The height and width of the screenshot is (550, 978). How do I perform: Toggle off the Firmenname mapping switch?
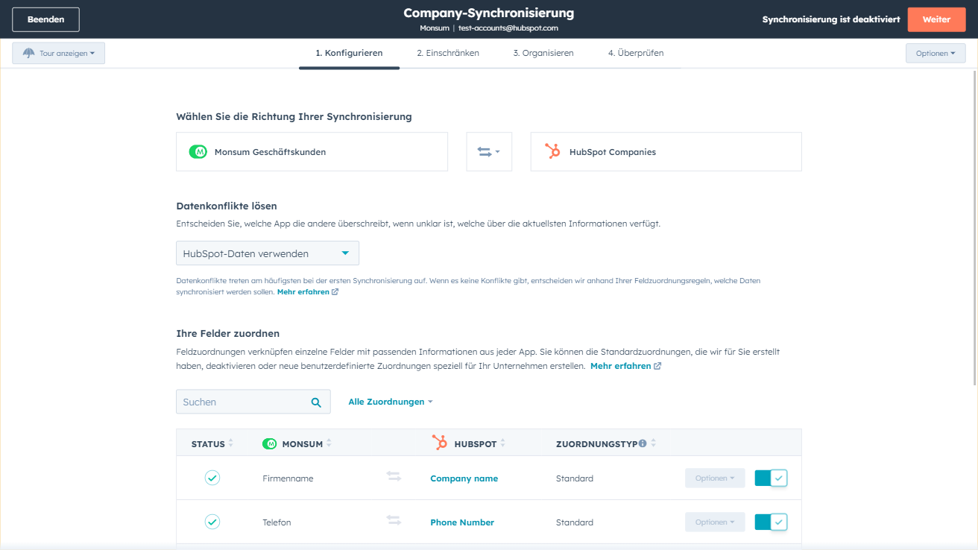(x=771, y=478)
